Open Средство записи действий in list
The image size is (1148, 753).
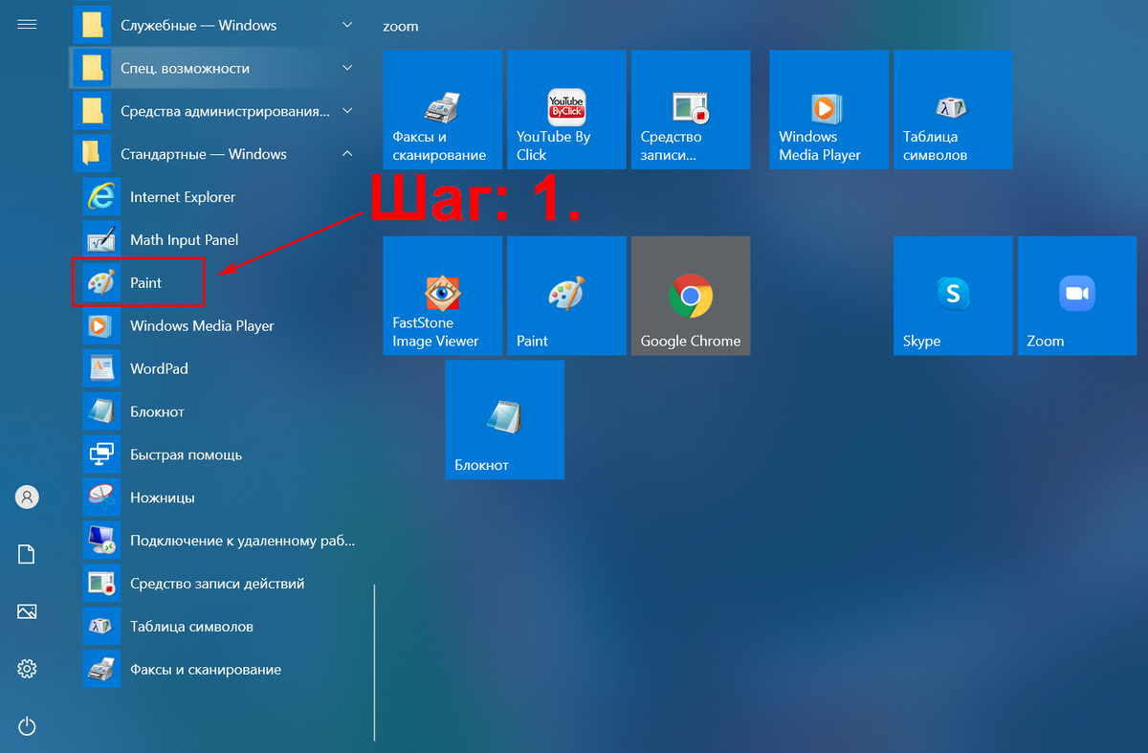pos(218,584)
